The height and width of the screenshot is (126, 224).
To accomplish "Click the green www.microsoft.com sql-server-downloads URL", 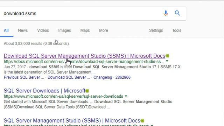I will click(x=63, y=97).
